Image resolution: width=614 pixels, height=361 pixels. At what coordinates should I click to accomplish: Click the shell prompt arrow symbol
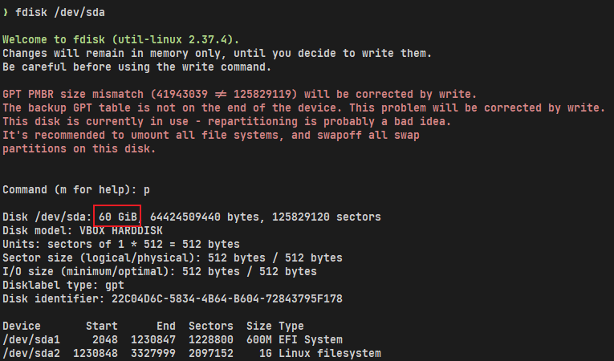click(6, 13)
